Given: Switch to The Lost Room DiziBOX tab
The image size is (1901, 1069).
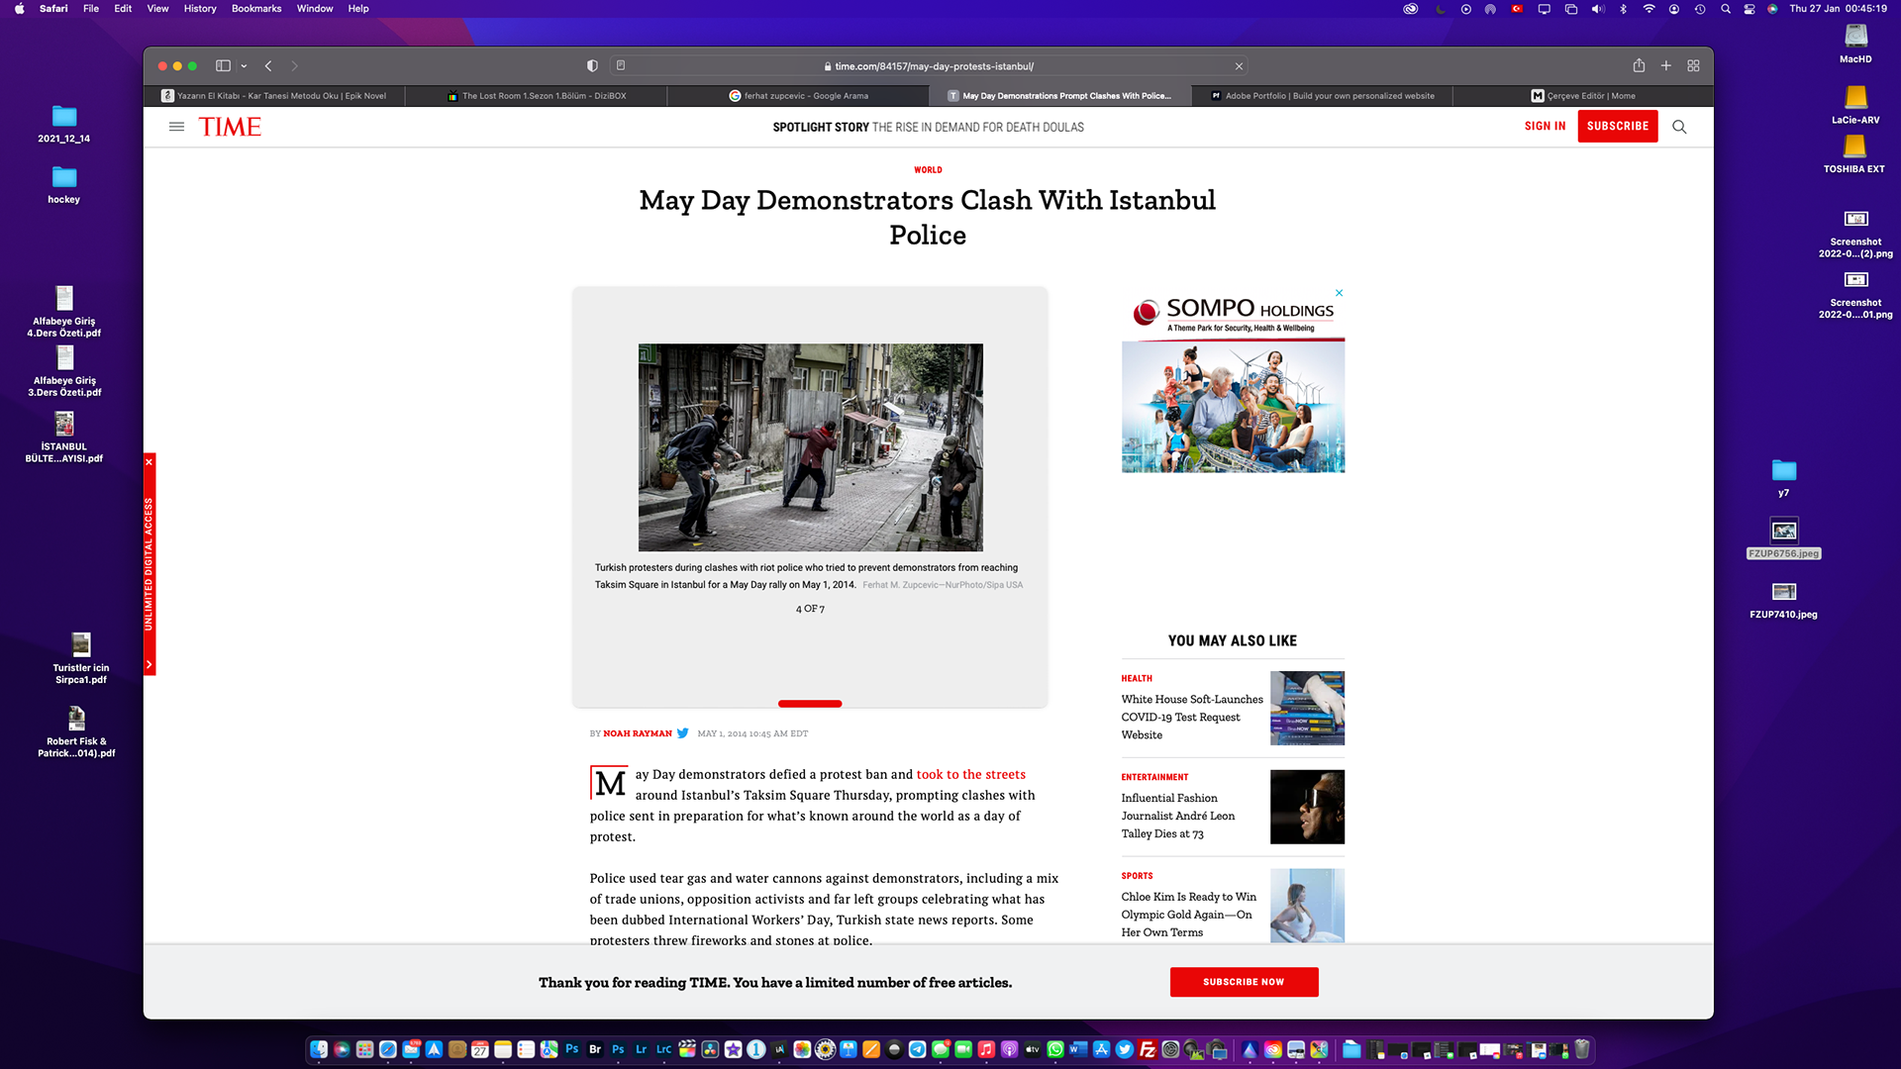Looking at the screenshot, I should click(538, 96).
